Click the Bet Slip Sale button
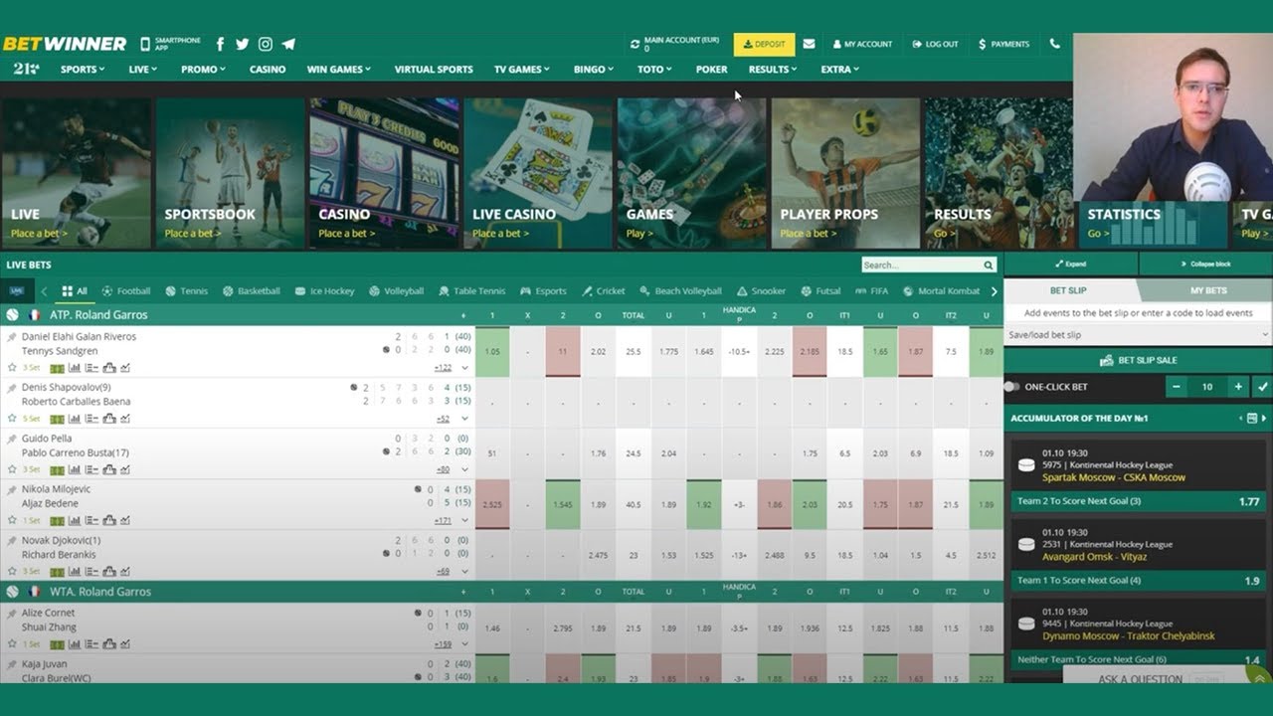1273x716 pixels. [x=1138, y=360]
